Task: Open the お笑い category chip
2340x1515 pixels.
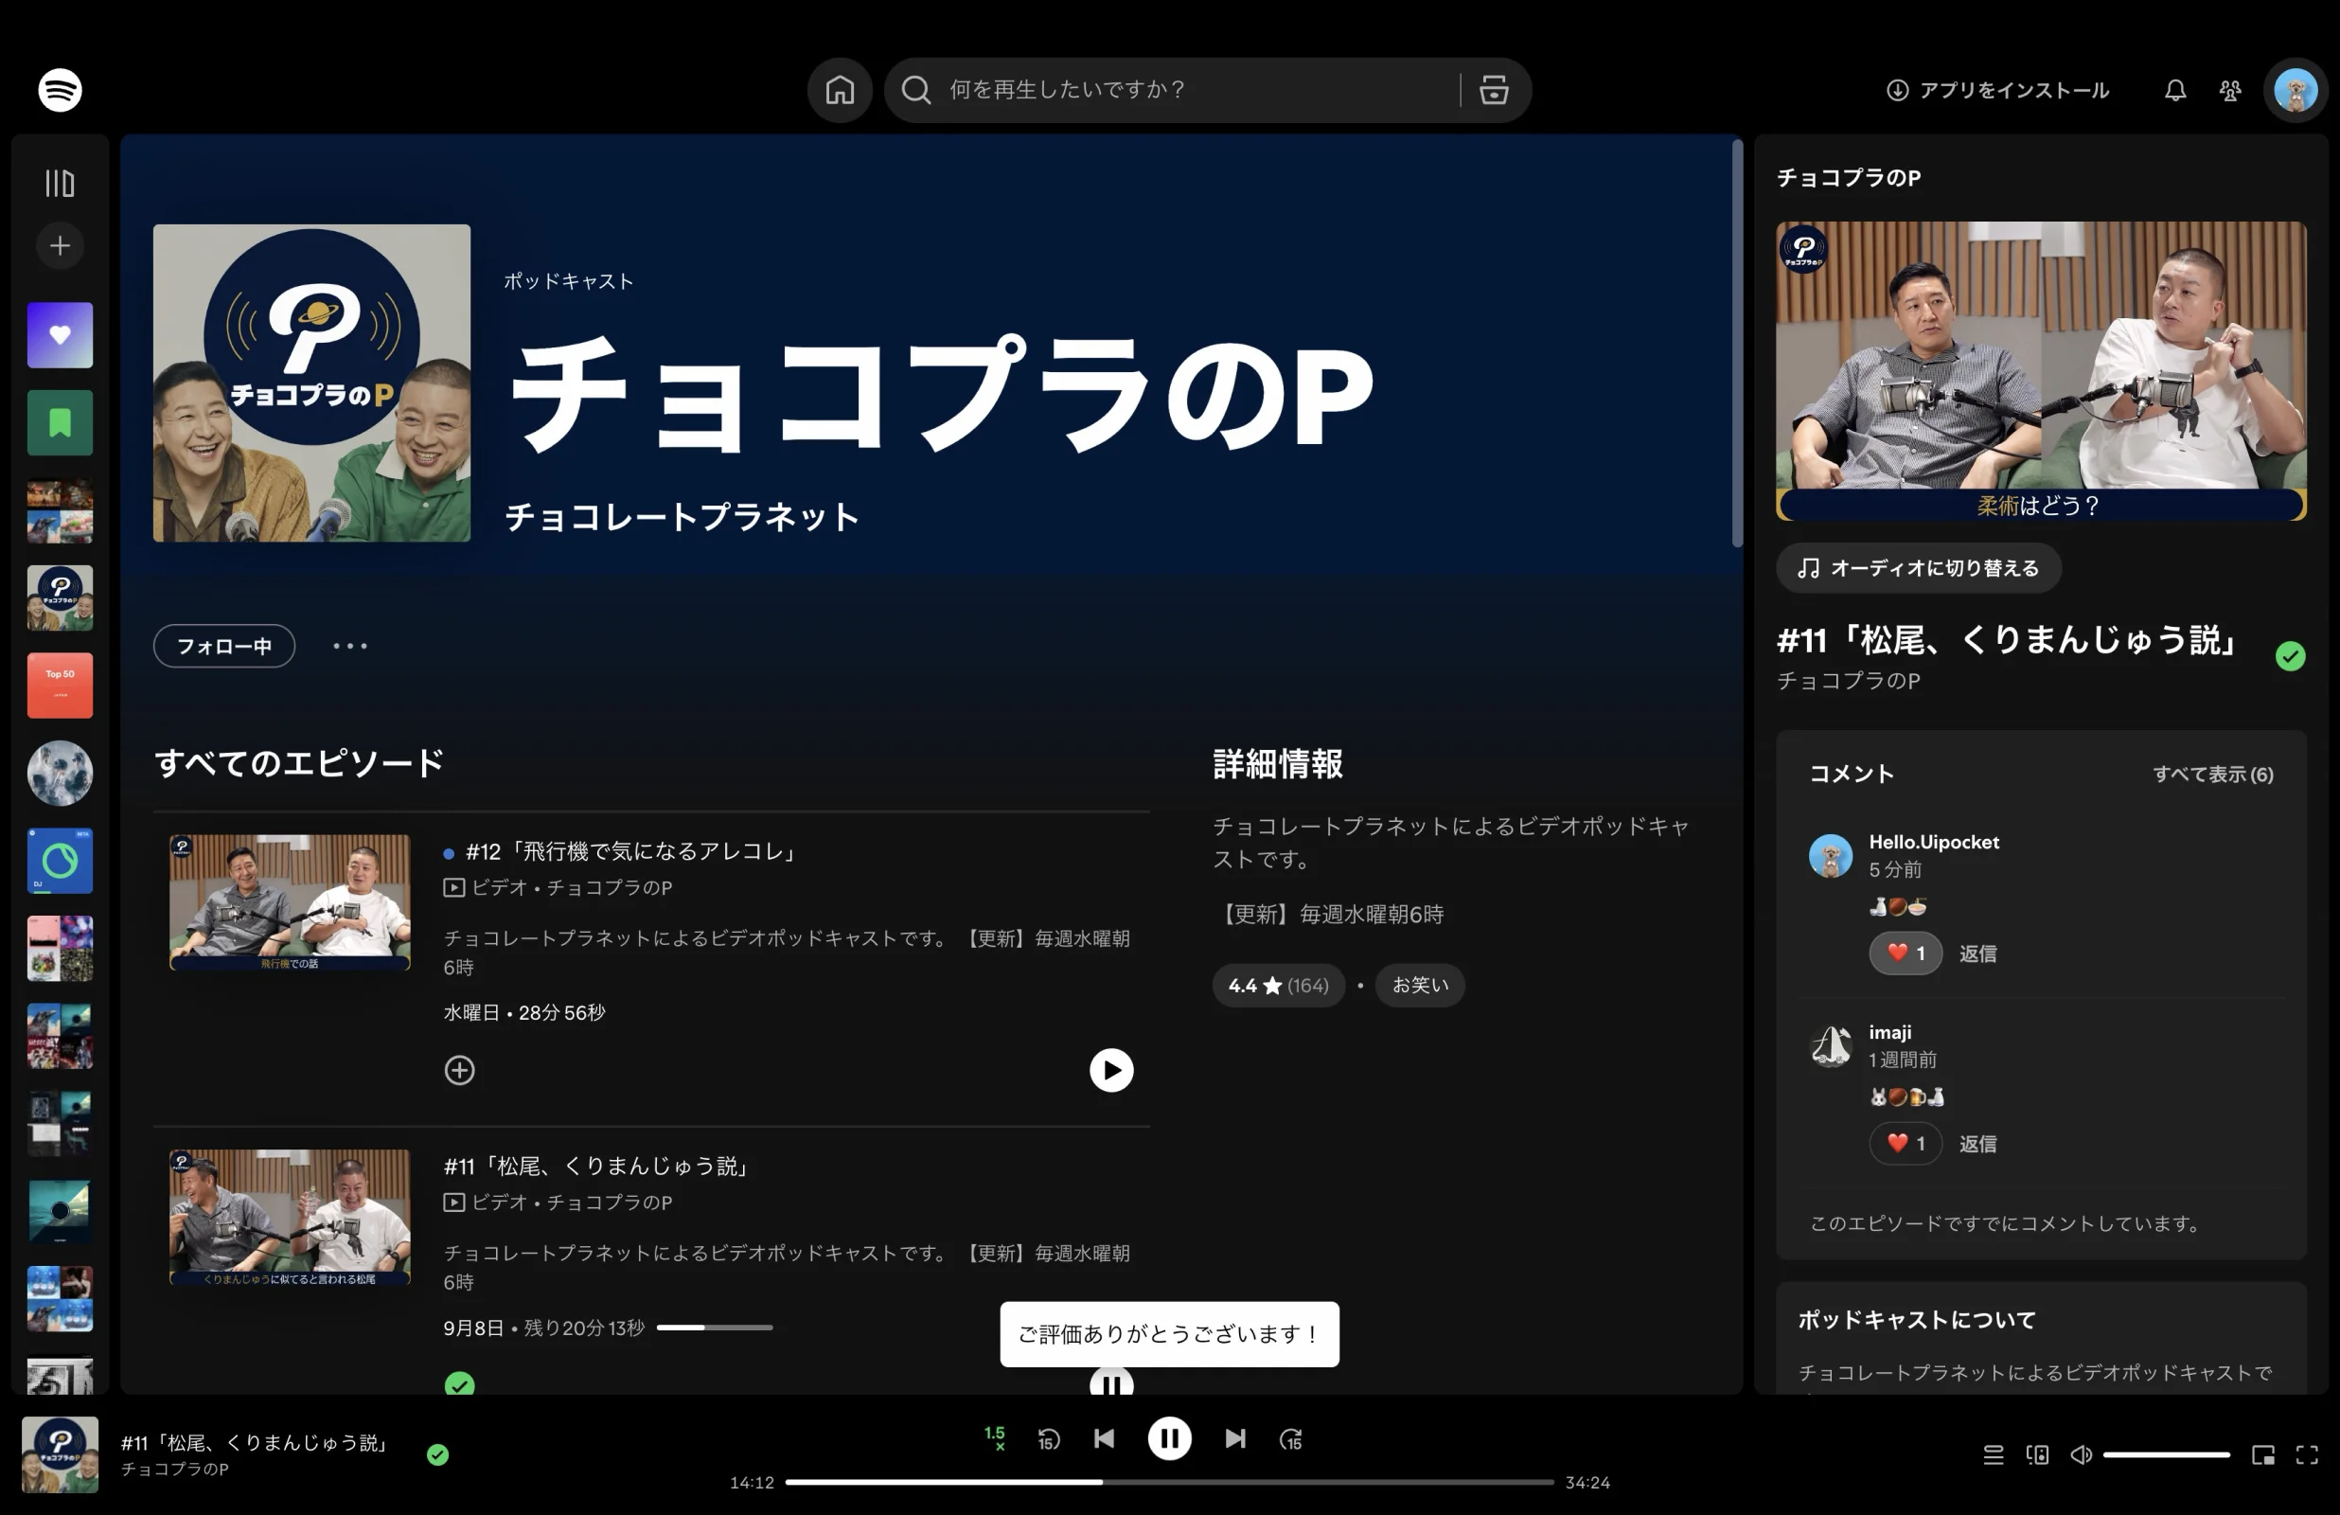Action: (x=1420, y=986)
